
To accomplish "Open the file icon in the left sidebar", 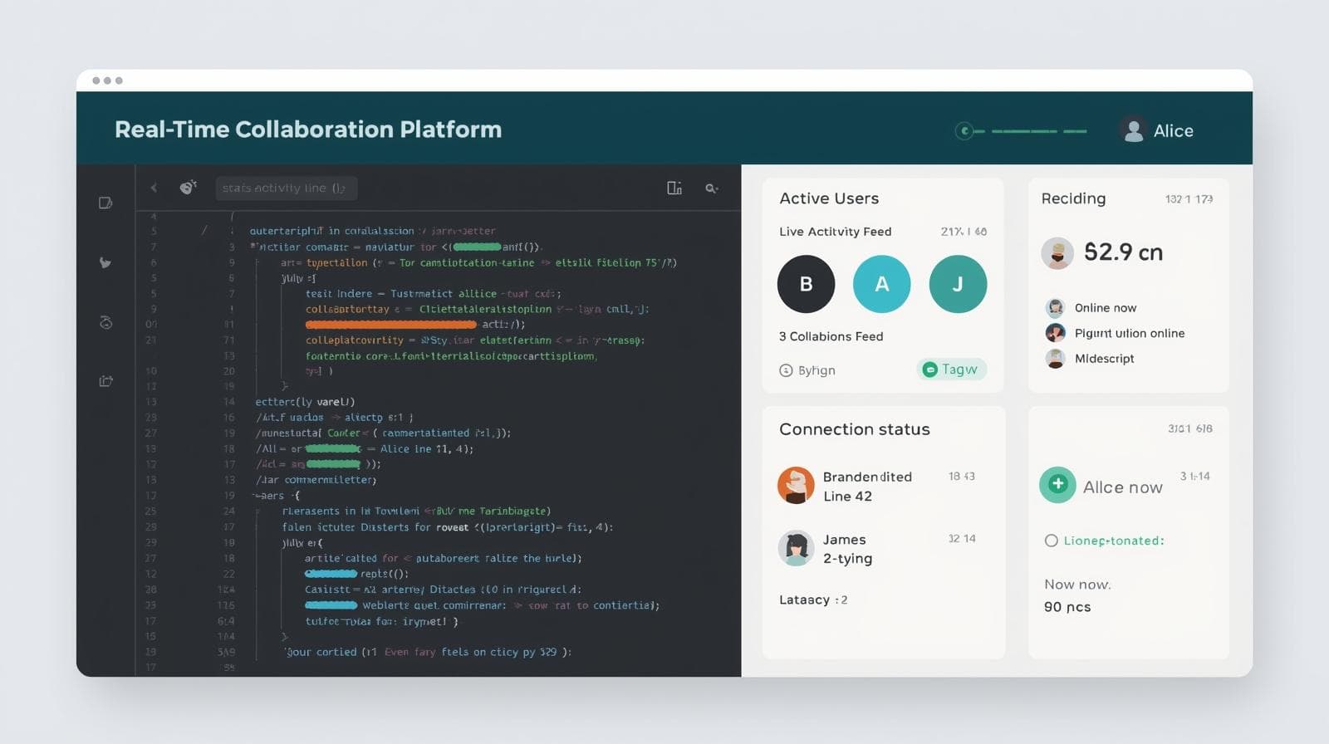I will [x=105, y=203].
